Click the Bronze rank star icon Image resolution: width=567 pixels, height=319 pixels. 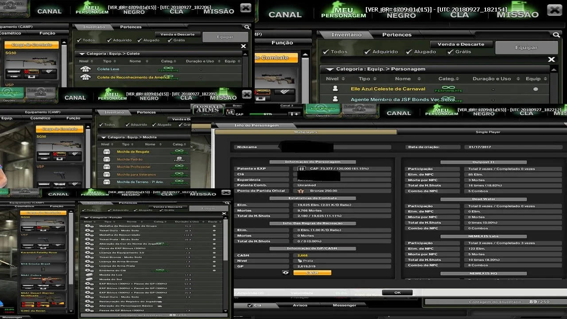click(x=301, y=191)
